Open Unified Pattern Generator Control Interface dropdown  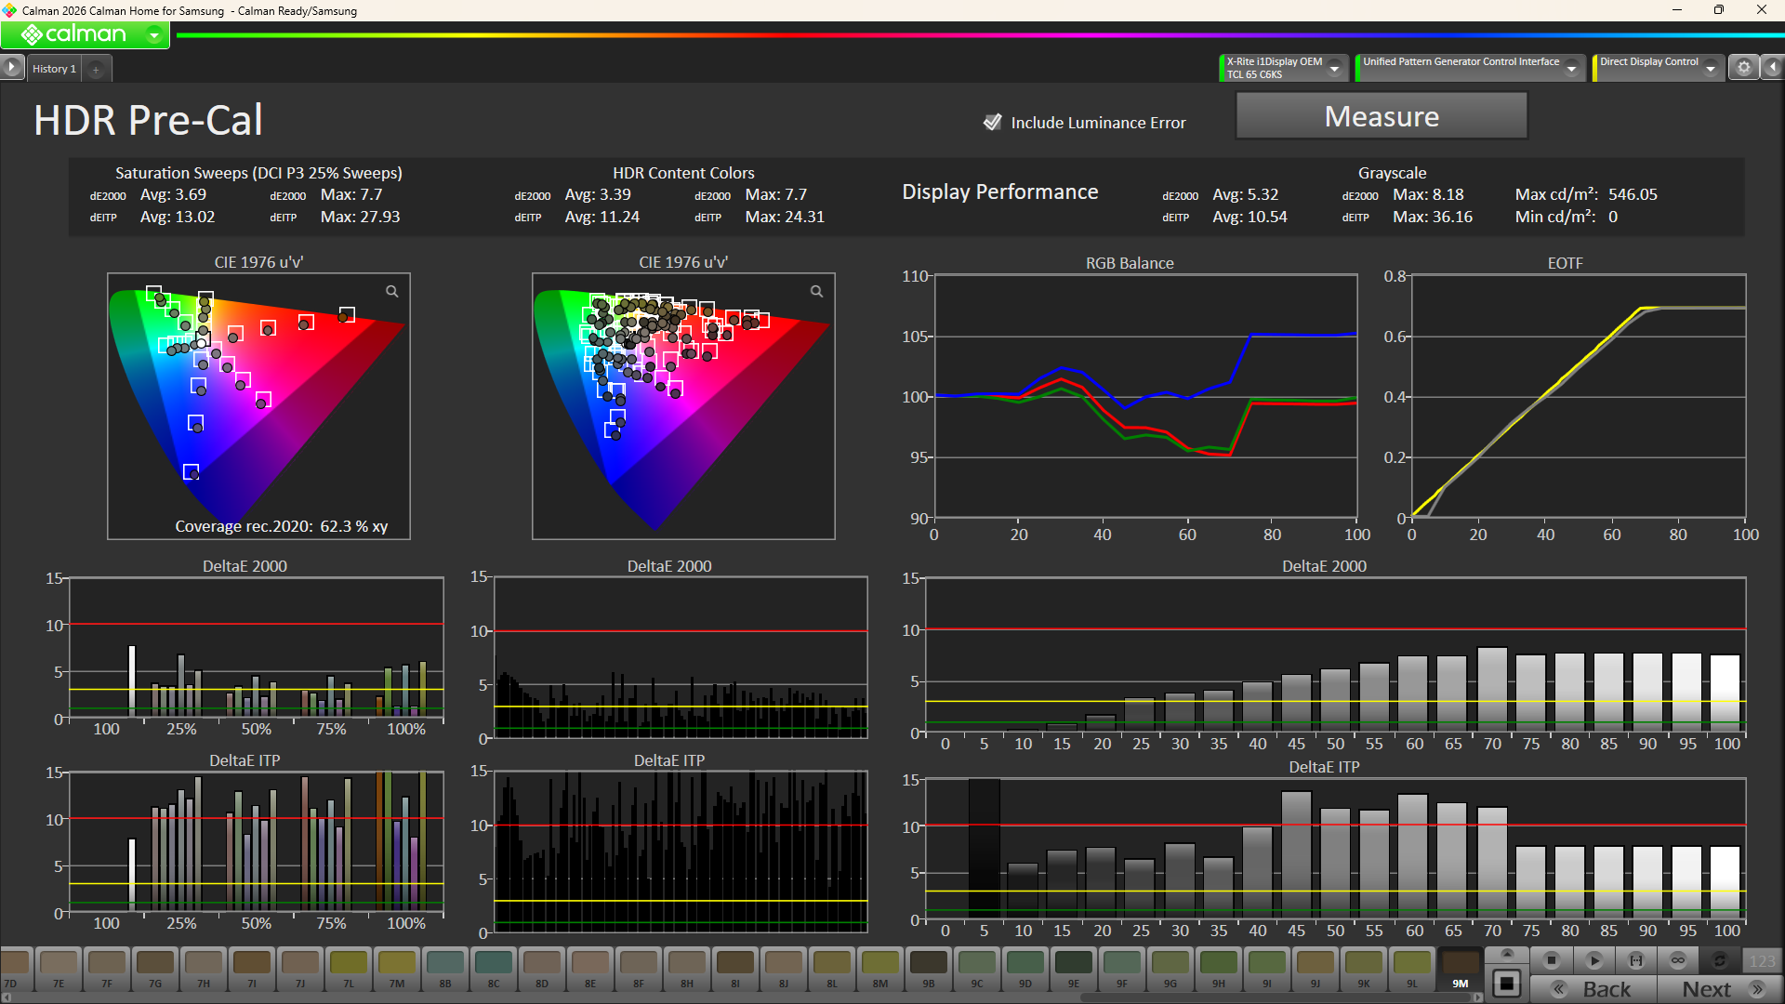[1572, 69]
